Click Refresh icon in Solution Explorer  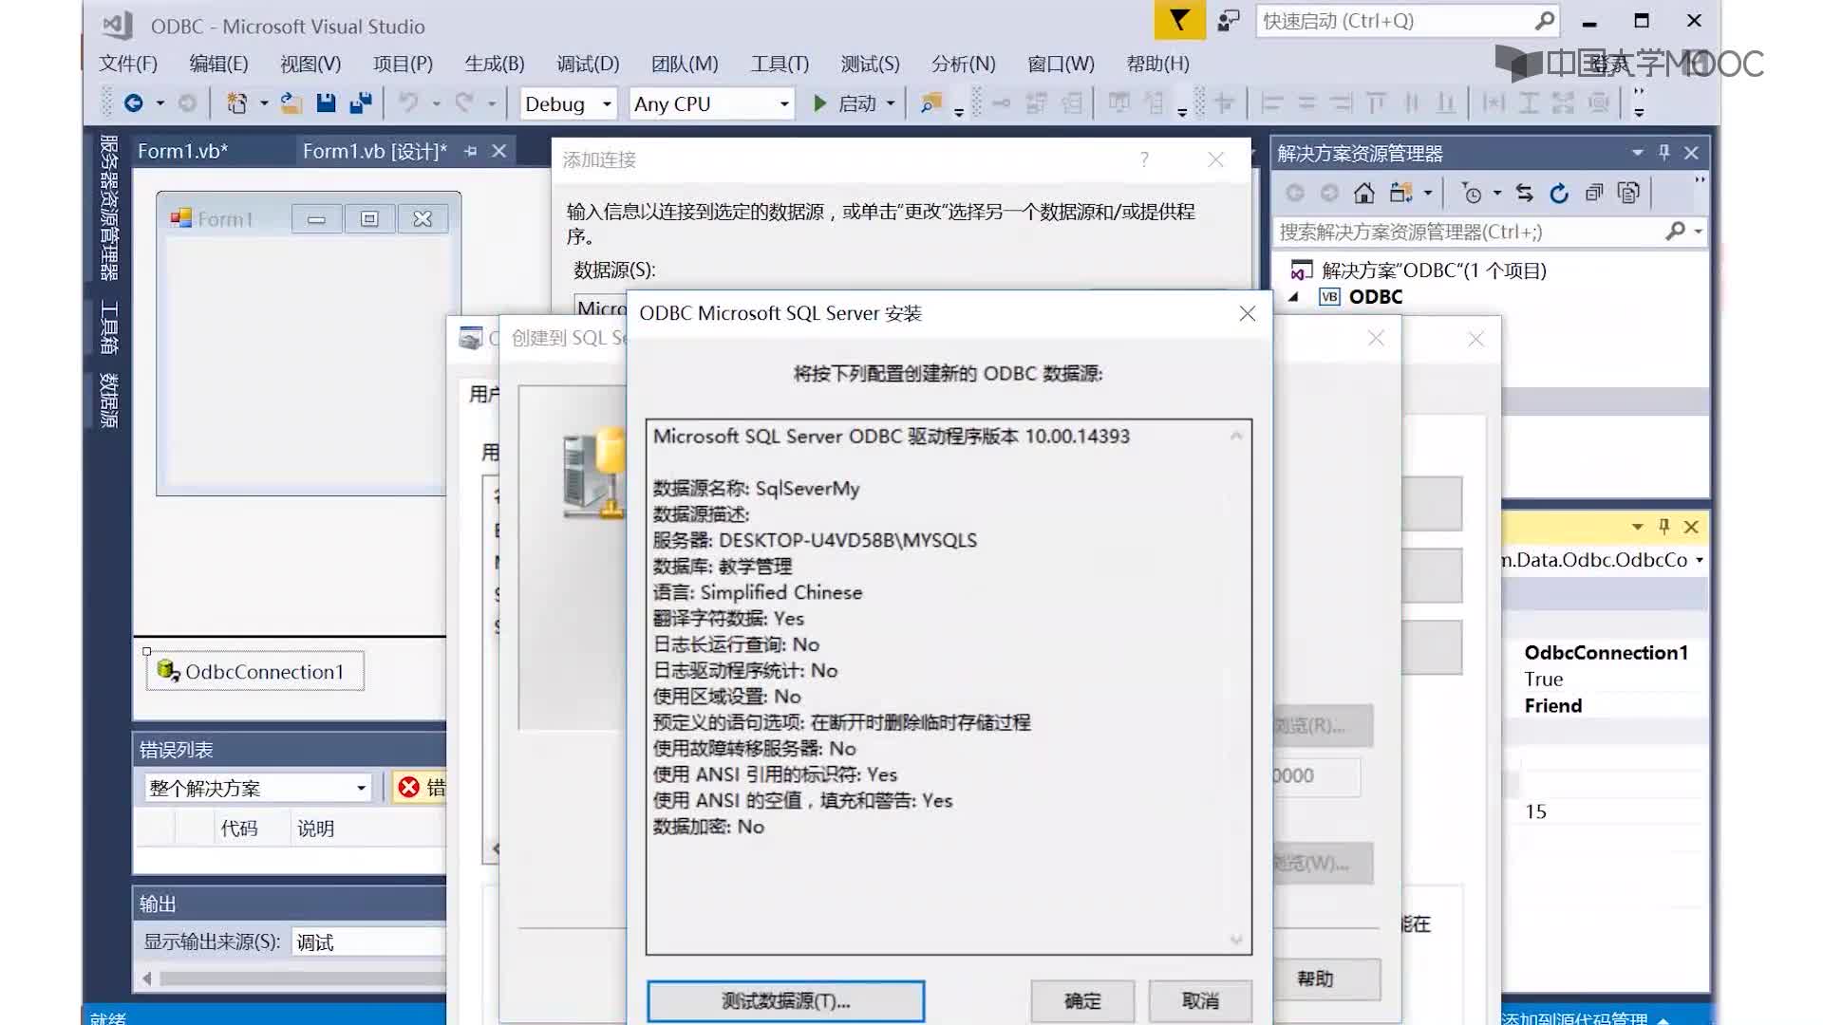coord(1559,194)
